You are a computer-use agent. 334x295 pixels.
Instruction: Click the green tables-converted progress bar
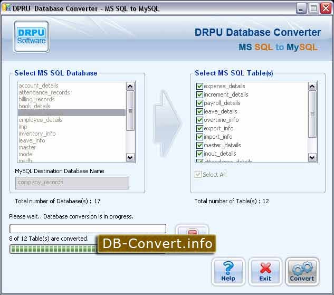click(x=54, y=249)
